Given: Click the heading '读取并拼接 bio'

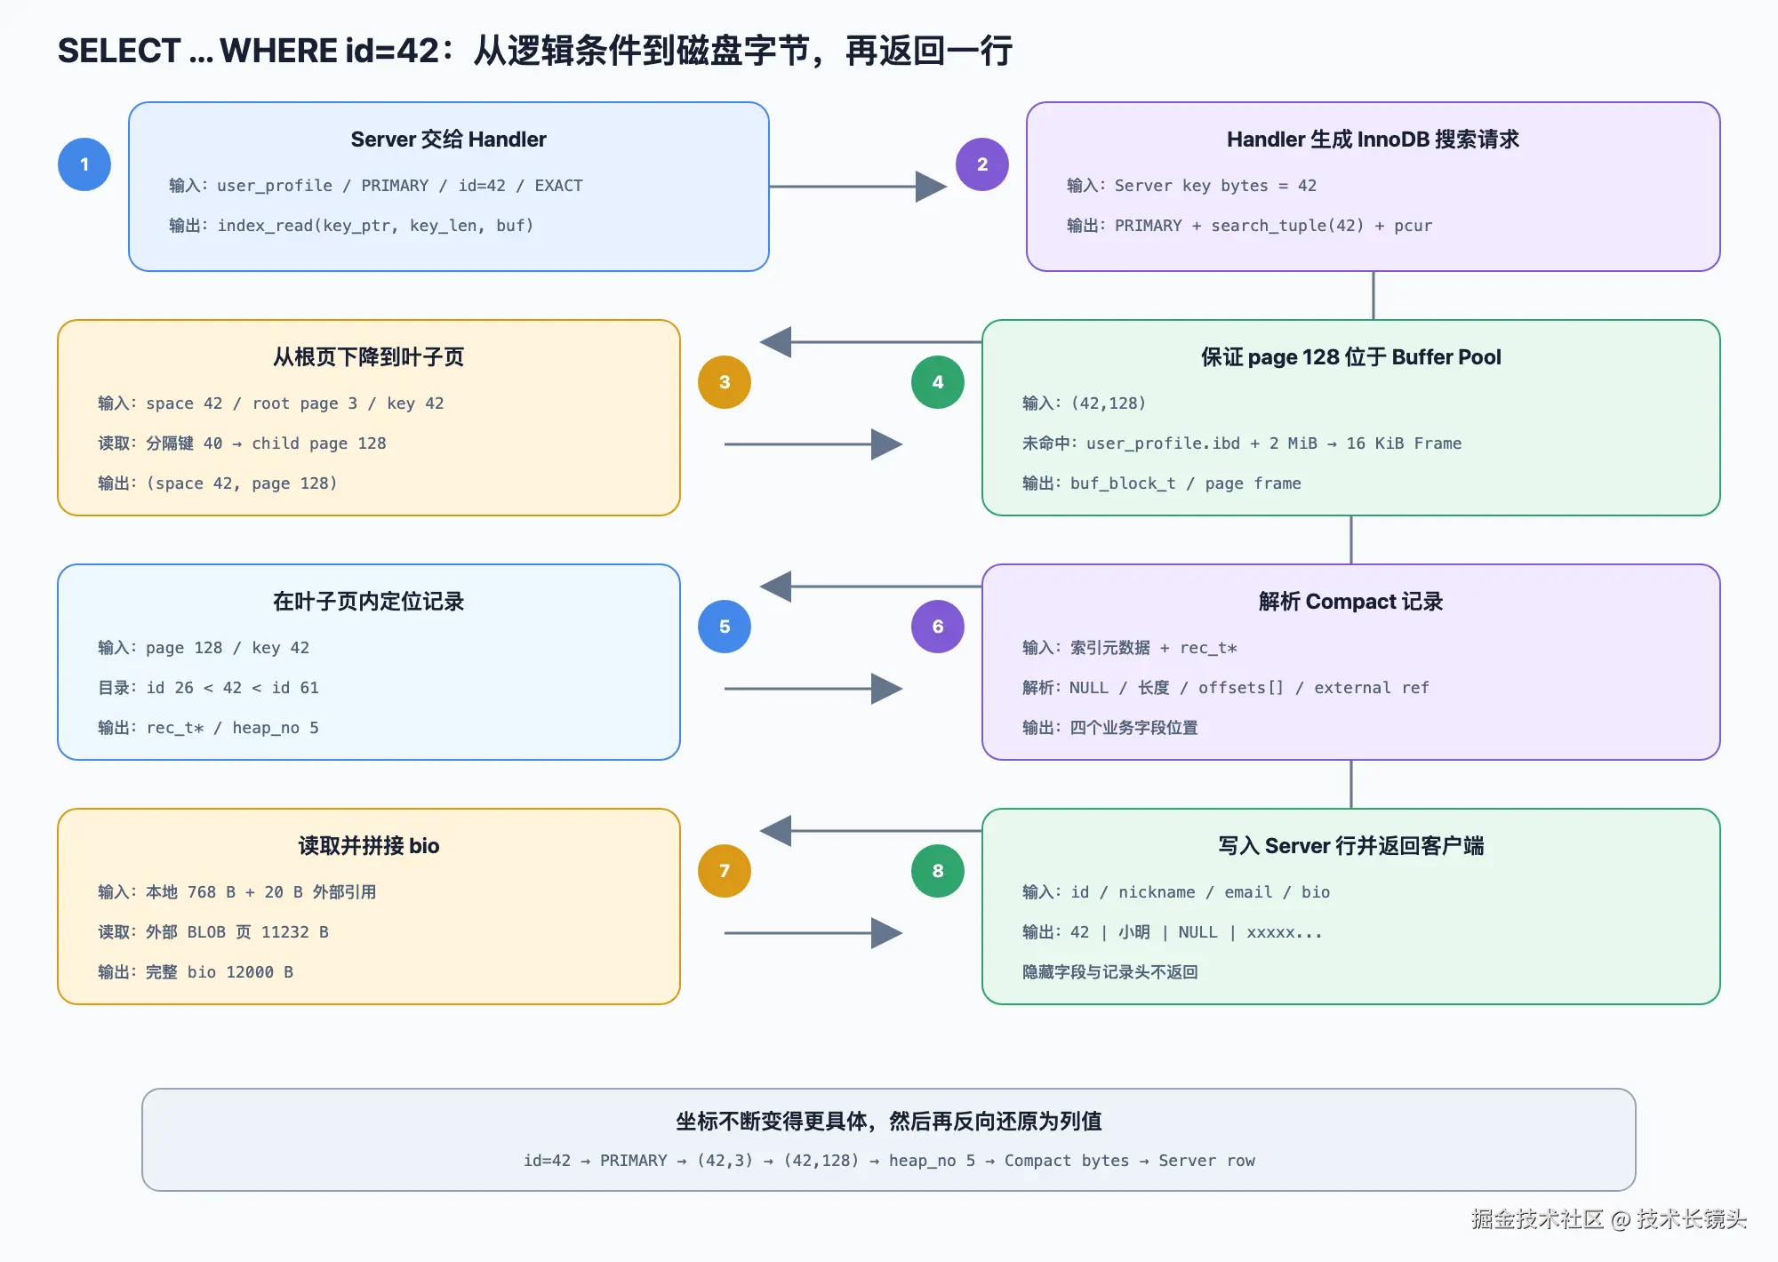Looking at the screenshot, I should tap(368, 846).
